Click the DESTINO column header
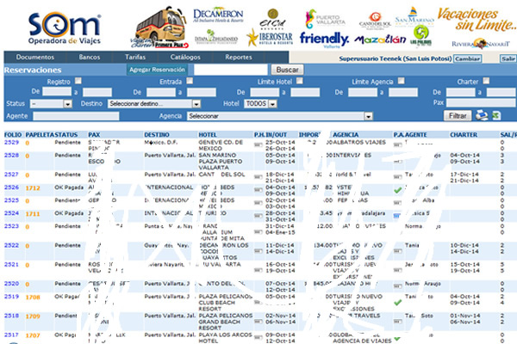517x344 pixels. pyautogui.click(x=157, y=135)
